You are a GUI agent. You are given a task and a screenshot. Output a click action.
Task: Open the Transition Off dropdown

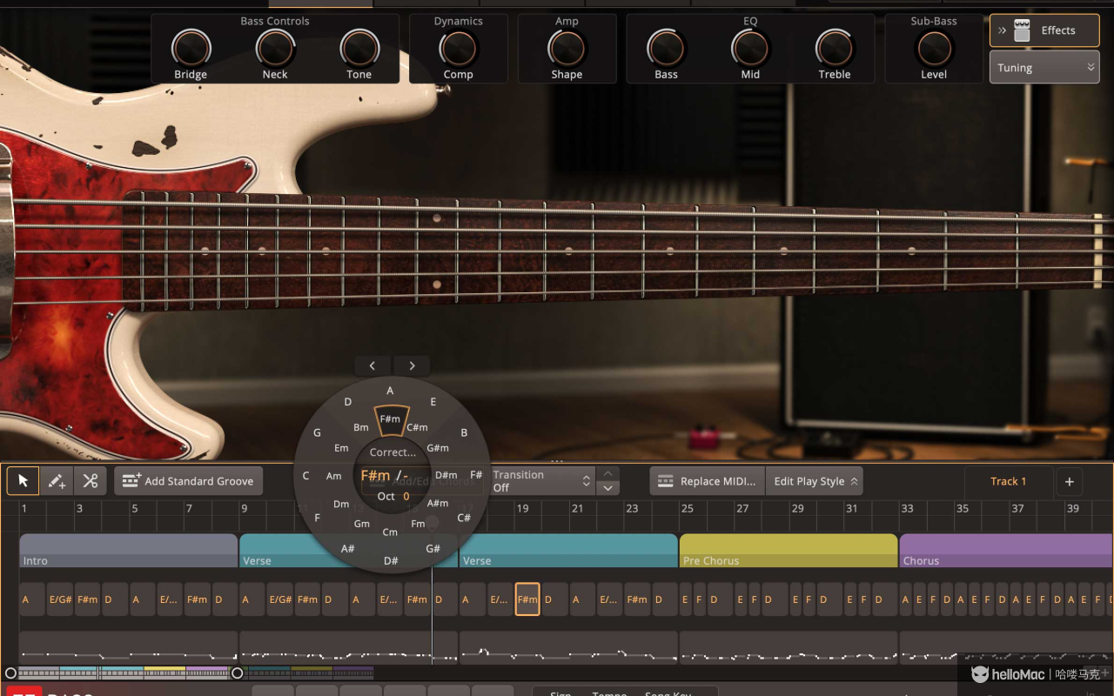tap(542, 481)
